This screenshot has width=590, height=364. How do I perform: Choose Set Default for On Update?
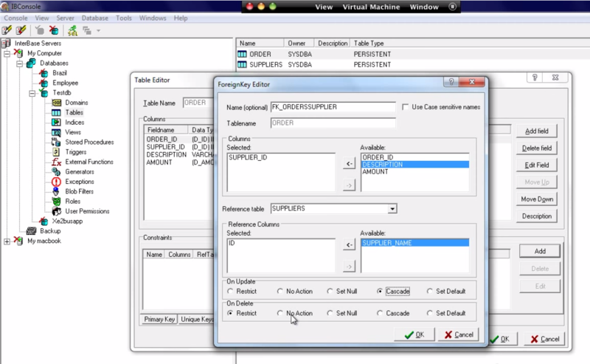430,292
